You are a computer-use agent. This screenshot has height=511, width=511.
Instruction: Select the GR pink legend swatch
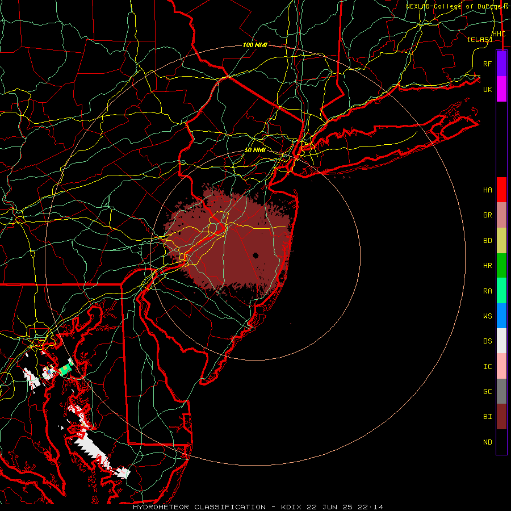click(x=501, y=215)
